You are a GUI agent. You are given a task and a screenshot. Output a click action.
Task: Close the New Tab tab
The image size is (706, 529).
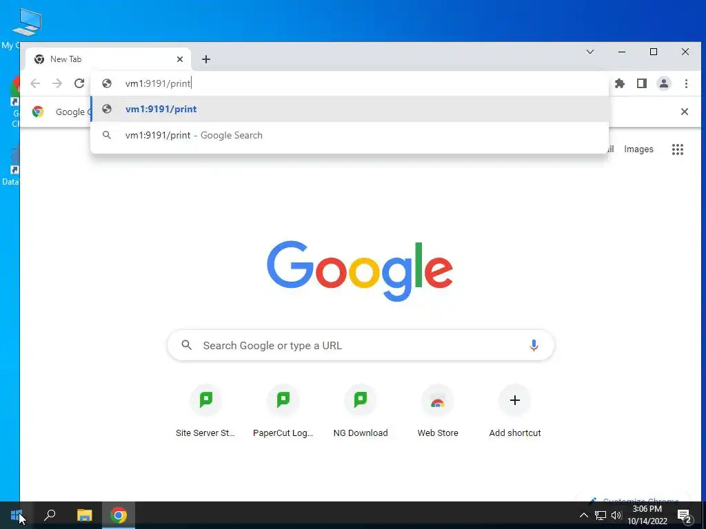coord(180,59)
